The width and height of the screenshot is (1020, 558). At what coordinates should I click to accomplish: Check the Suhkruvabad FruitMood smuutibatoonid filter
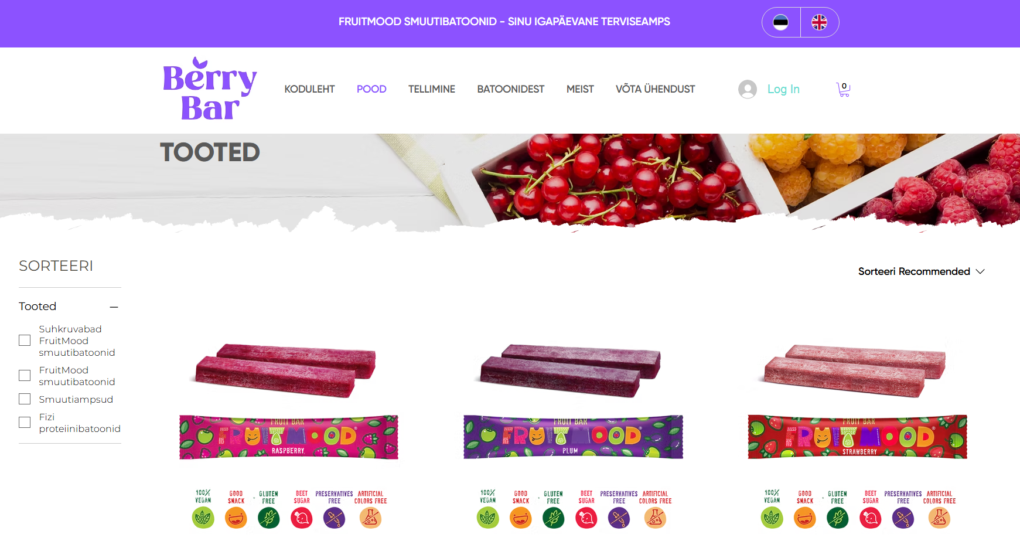(25, 341)
